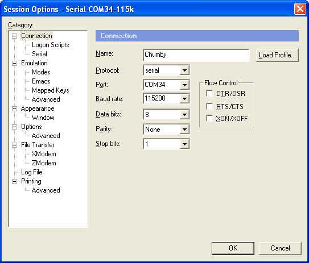The image size is (309, 263).
Task: Confirm settings with OK button
Action: 233,248
